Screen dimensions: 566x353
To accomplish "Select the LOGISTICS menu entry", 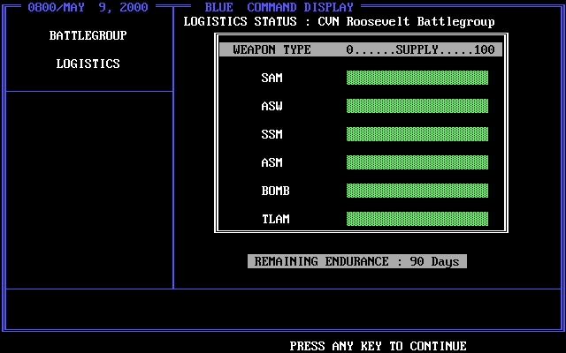I will click(88, 64).
